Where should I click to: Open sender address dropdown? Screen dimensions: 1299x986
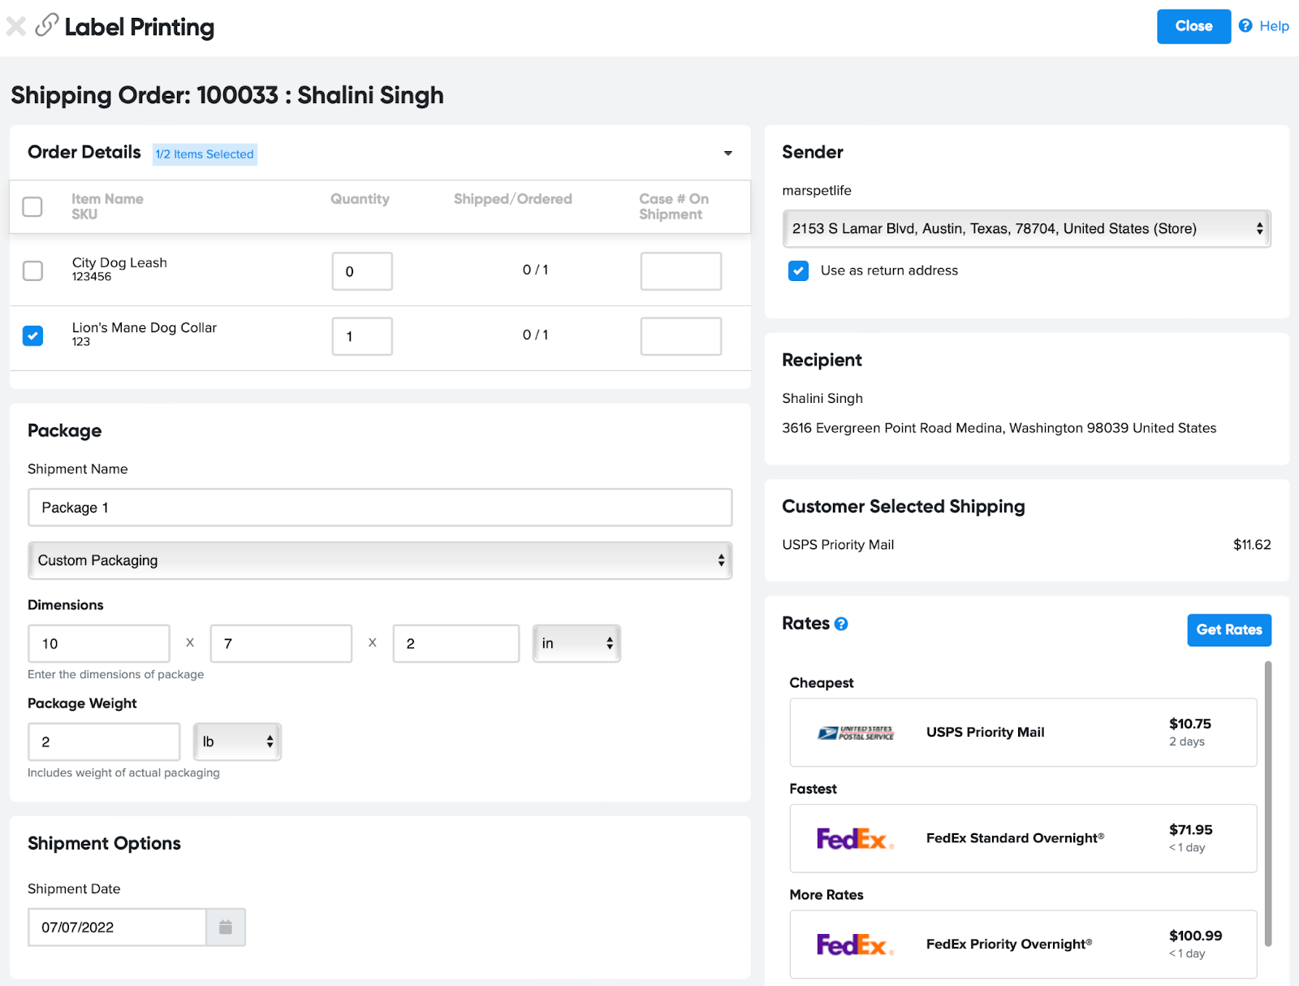pos(1026,229)
